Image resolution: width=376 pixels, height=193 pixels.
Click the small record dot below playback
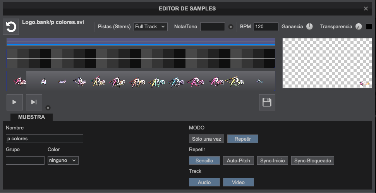point(48,108)
